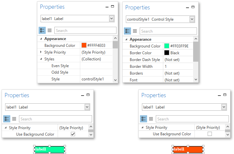Image resolution: width=234 pixels, height=154 pixels.
Task: Click Search field in controlStyle1 Properties panel
Action: coord(168,31)
